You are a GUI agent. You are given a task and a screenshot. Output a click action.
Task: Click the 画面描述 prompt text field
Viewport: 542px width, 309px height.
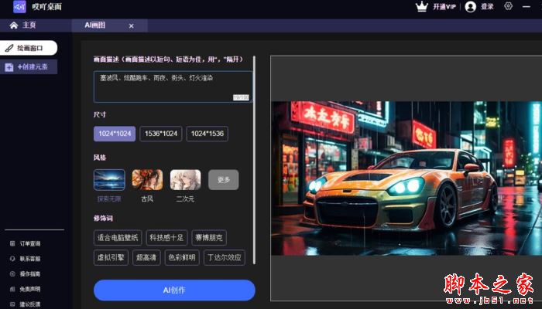click(173, 87)
